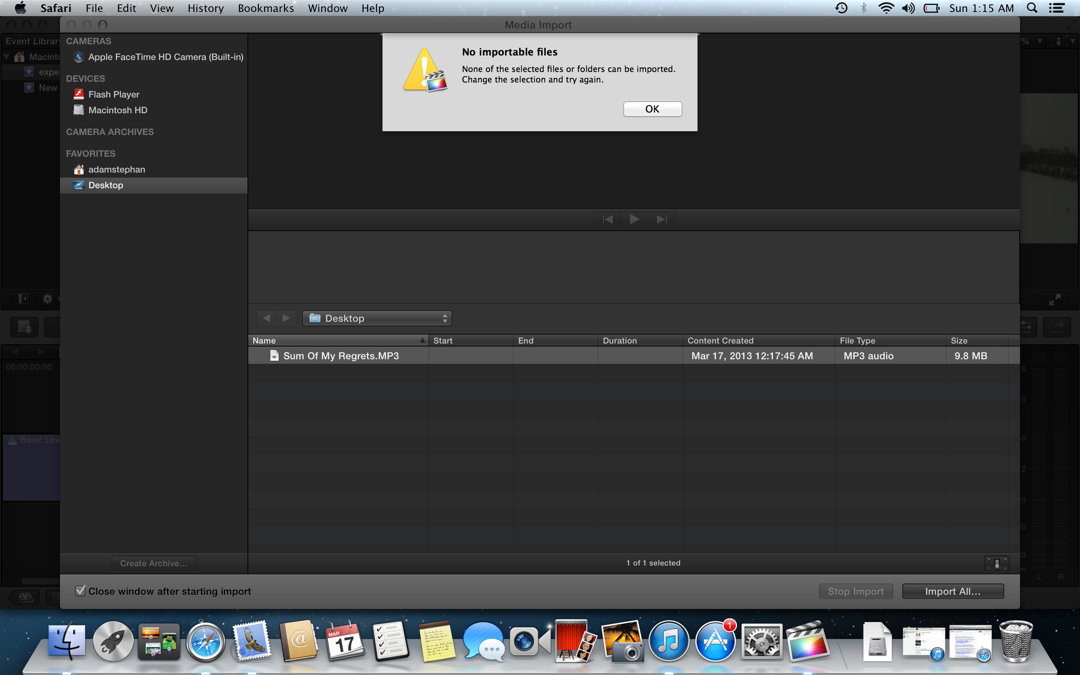
Task: Click the Import All button
Action: pyautogui.click(x=952, y=591)
